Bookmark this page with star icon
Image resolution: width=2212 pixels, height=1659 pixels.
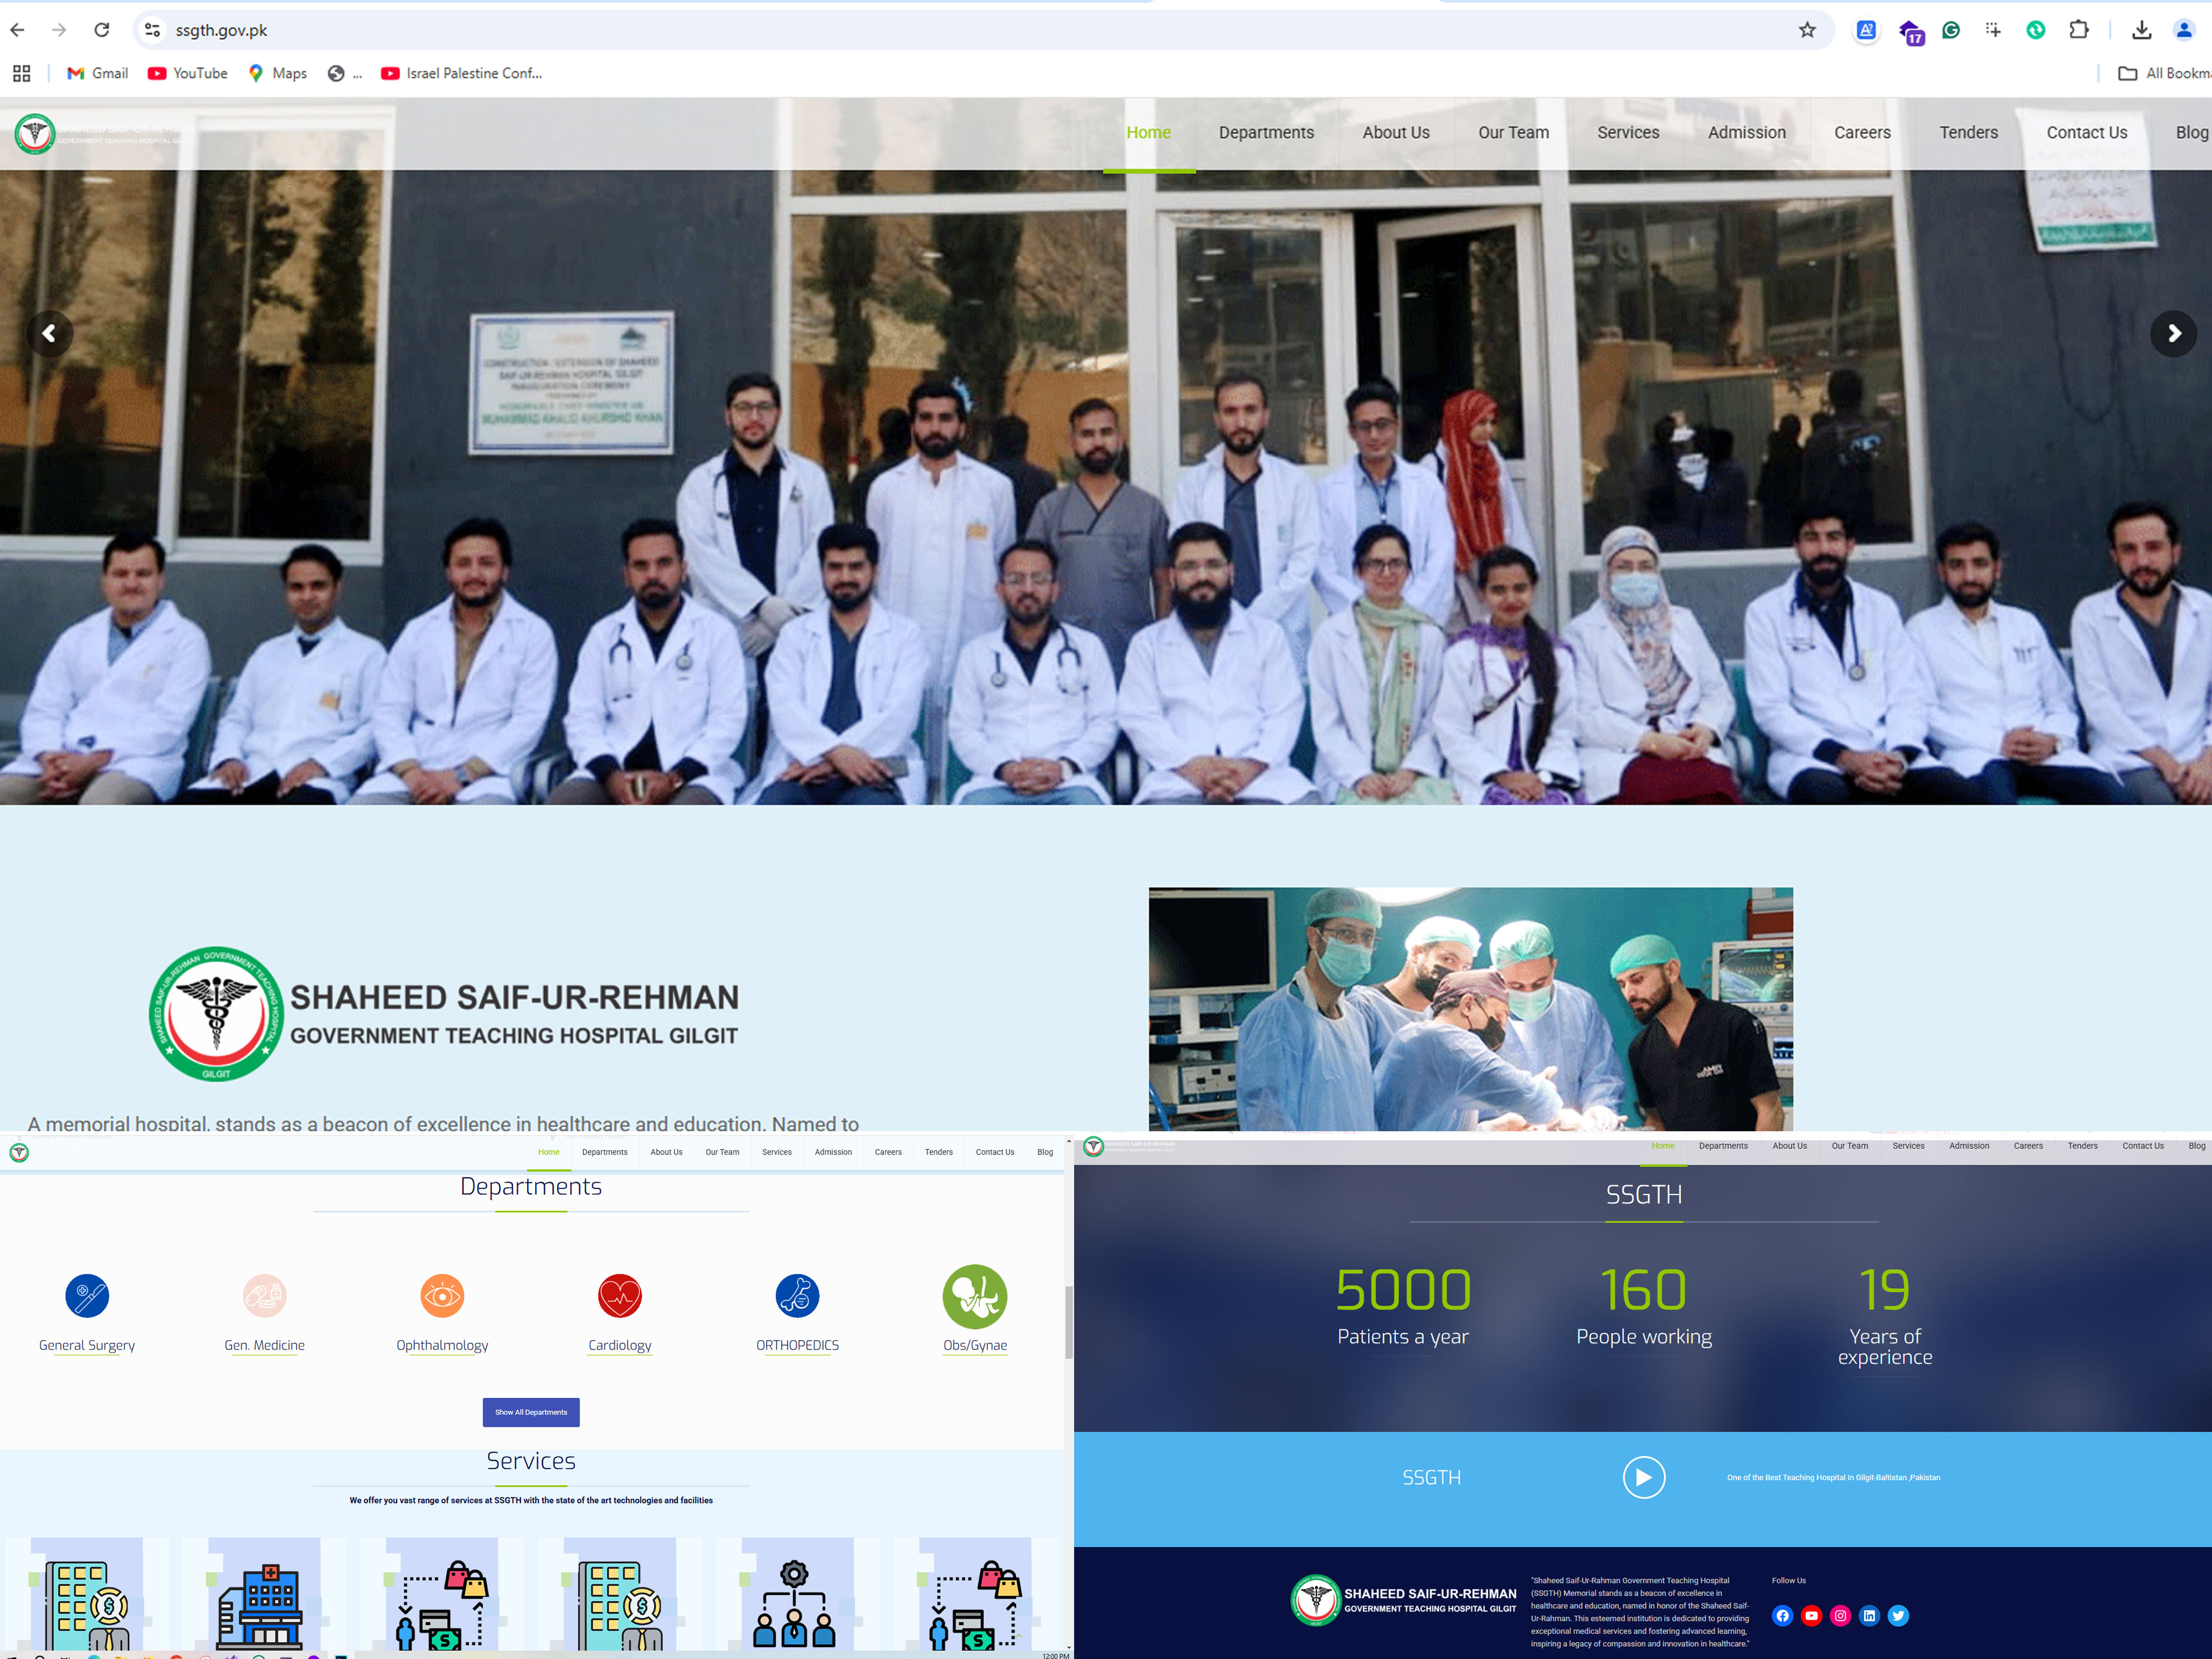pyautogui.click(x=1806, y=30)
